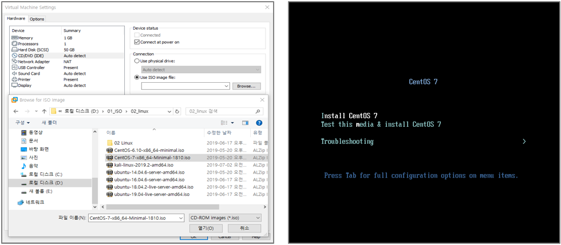
Task: Switch to the Hardware tab
Action: (x=17, y=18)
